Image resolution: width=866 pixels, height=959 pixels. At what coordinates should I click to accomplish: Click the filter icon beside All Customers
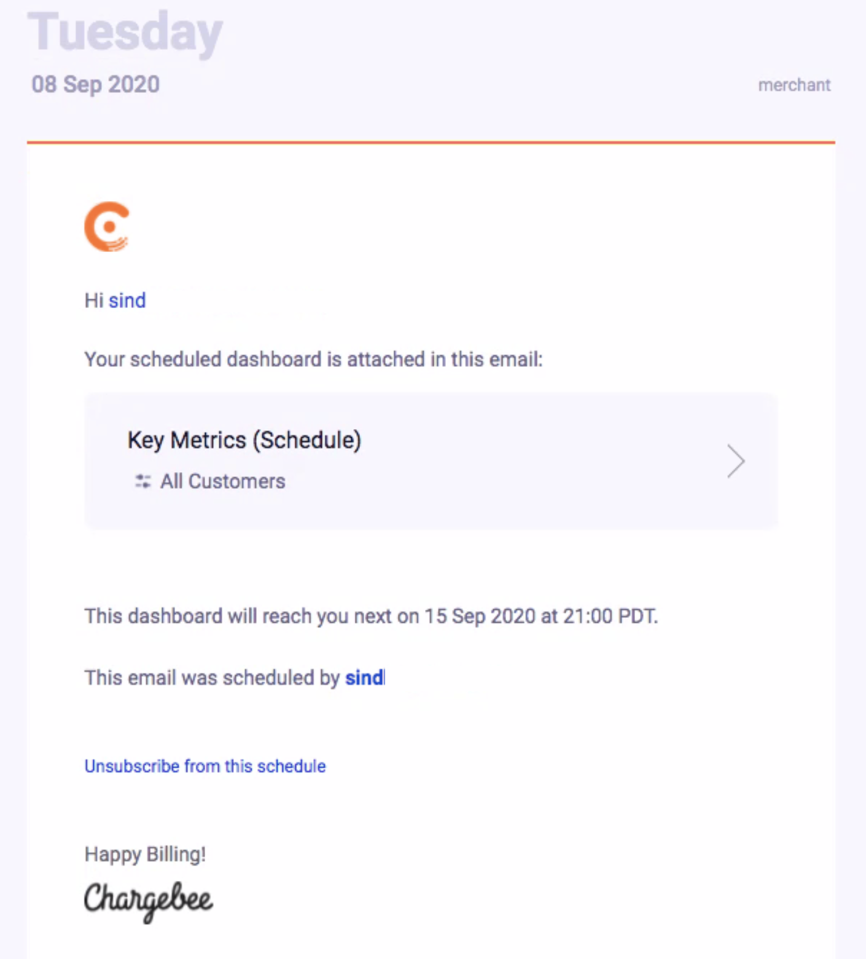142,481
